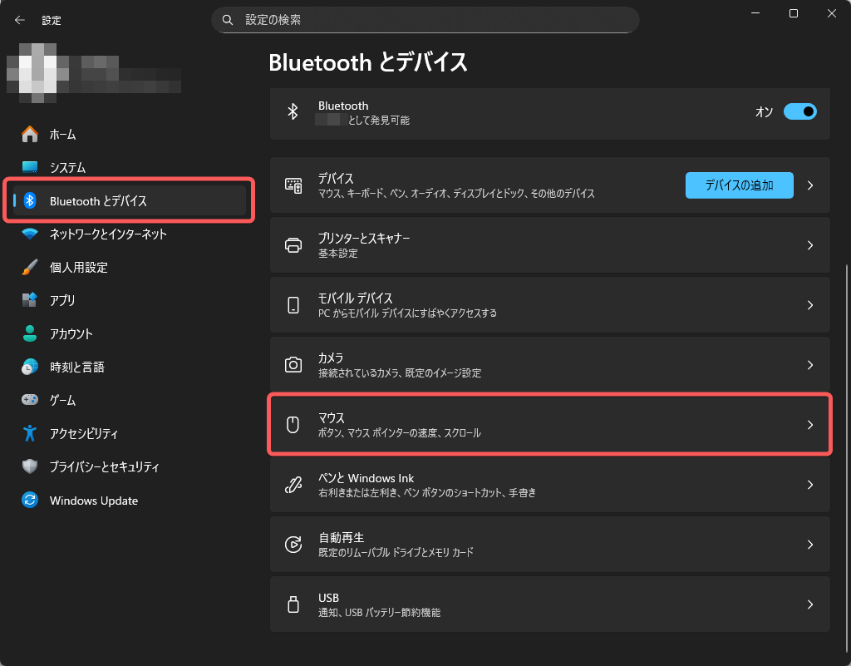Click the オン toggle label
Image resolution: width=851 pixels, height=666 pixels.
point(764,111)
